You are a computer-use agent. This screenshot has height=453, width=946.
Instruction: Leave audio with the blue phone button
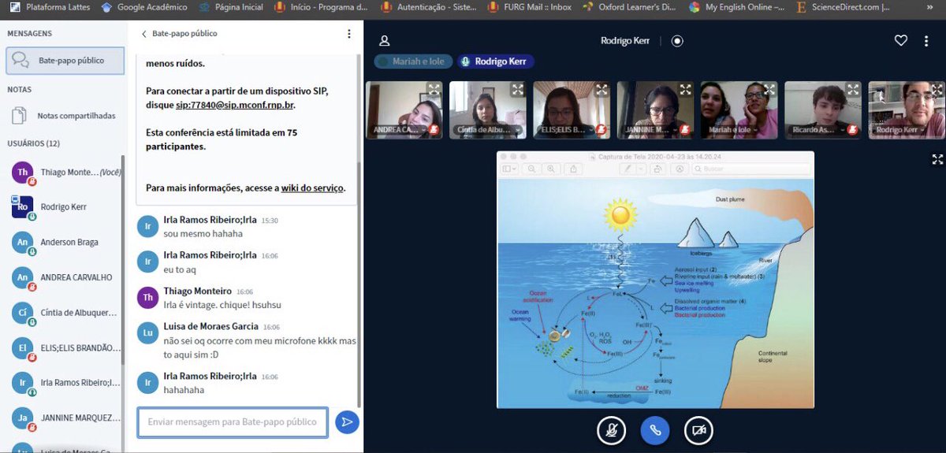(654, 430)
